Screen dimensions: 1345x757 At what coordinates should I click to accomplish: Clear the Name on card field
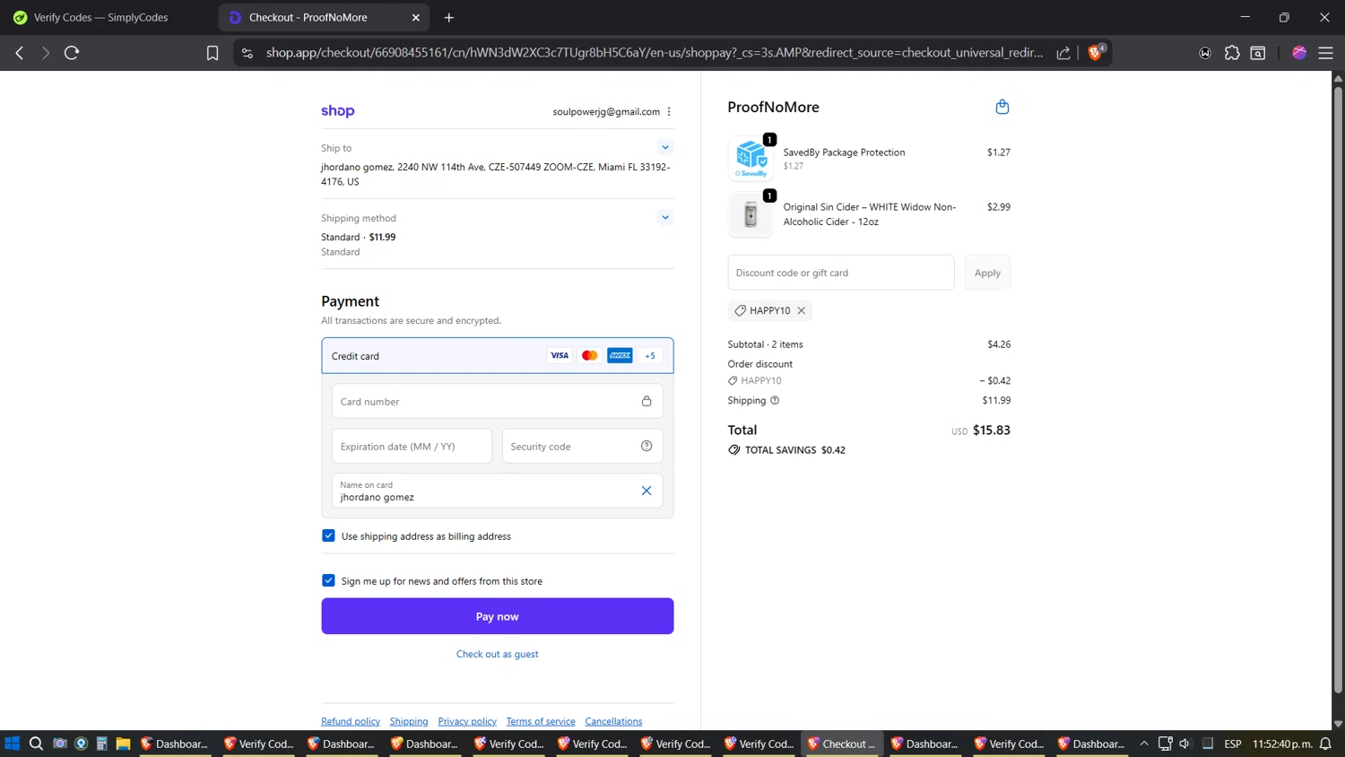point(646,491)
